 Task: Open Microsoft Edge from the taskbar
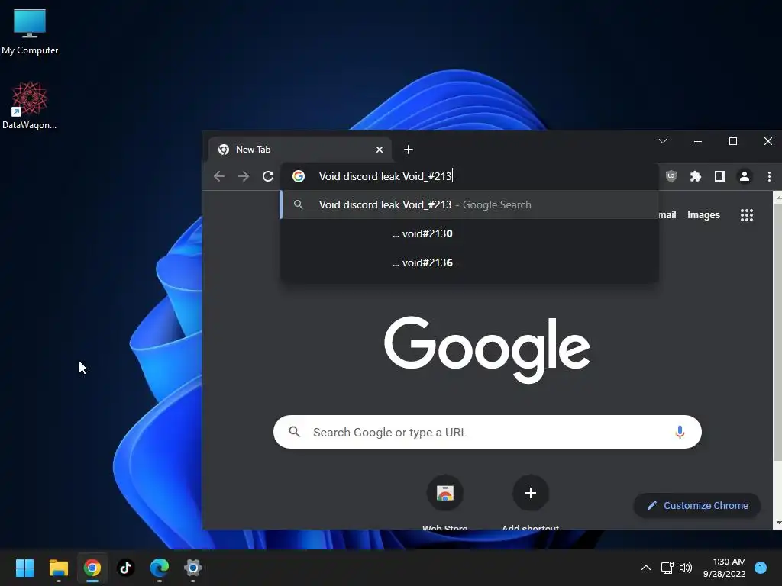(x=160, y=568)
